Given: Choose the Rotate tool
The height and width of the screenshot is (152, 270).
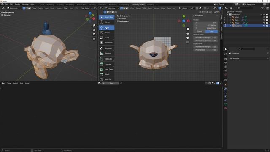Looking at the screenshot, I should (x=107, y=33).
